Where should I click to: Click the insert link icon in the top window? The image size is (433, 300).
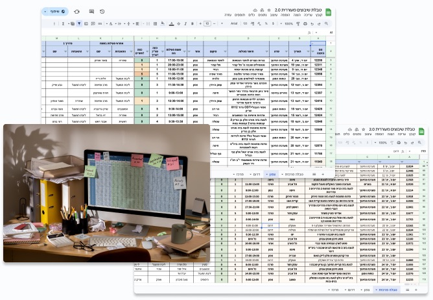click(100, 24)
